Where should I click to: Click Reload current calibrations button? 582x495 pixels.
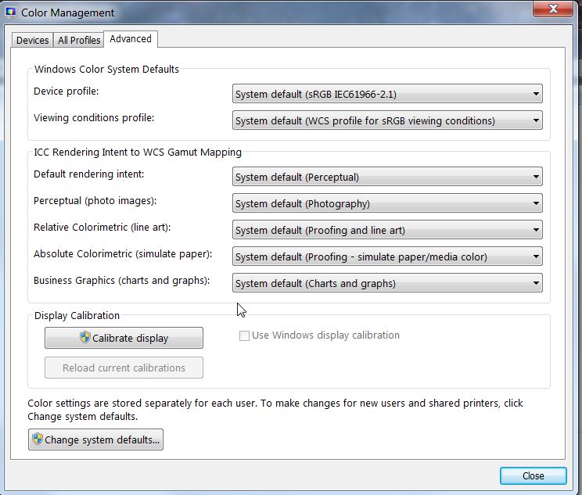click(124, 368)
